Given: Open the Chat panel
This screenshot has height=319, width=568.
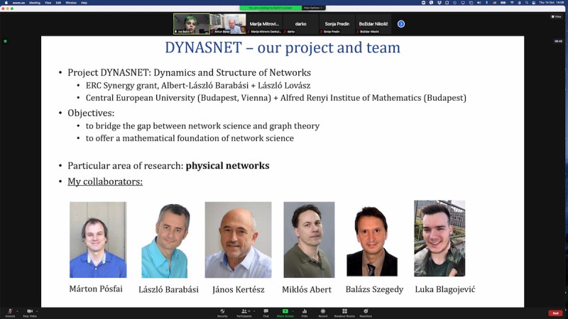Looking at the screenshot, I should (x=266, y=312).
